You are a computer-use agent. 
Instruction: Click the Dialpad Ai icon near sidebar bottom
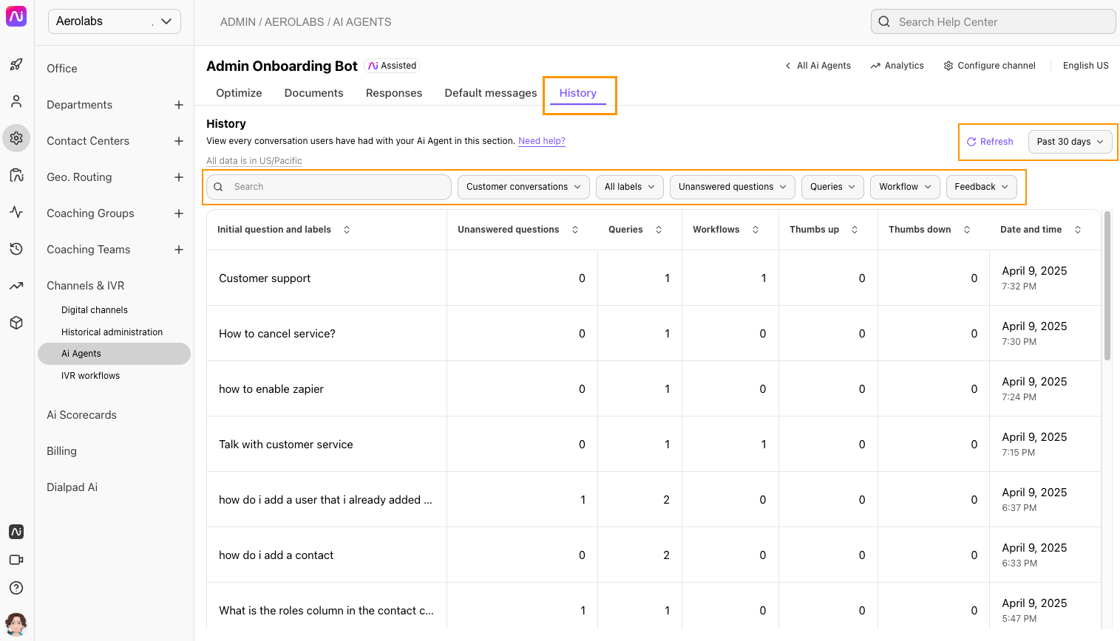pos(16,532)
